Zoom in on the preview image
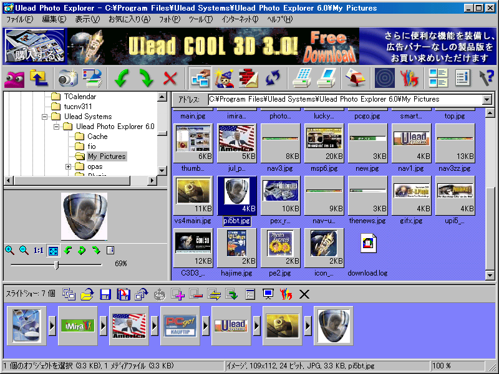This screenshot has width=499, height=374. (9, 251)
